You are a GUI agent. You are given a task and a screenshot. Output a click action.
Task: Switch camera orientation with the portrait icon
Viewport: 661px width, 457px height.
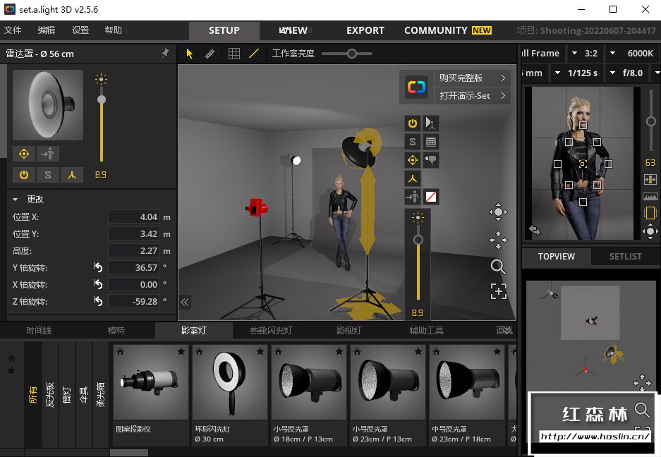(x=650, y=212)
